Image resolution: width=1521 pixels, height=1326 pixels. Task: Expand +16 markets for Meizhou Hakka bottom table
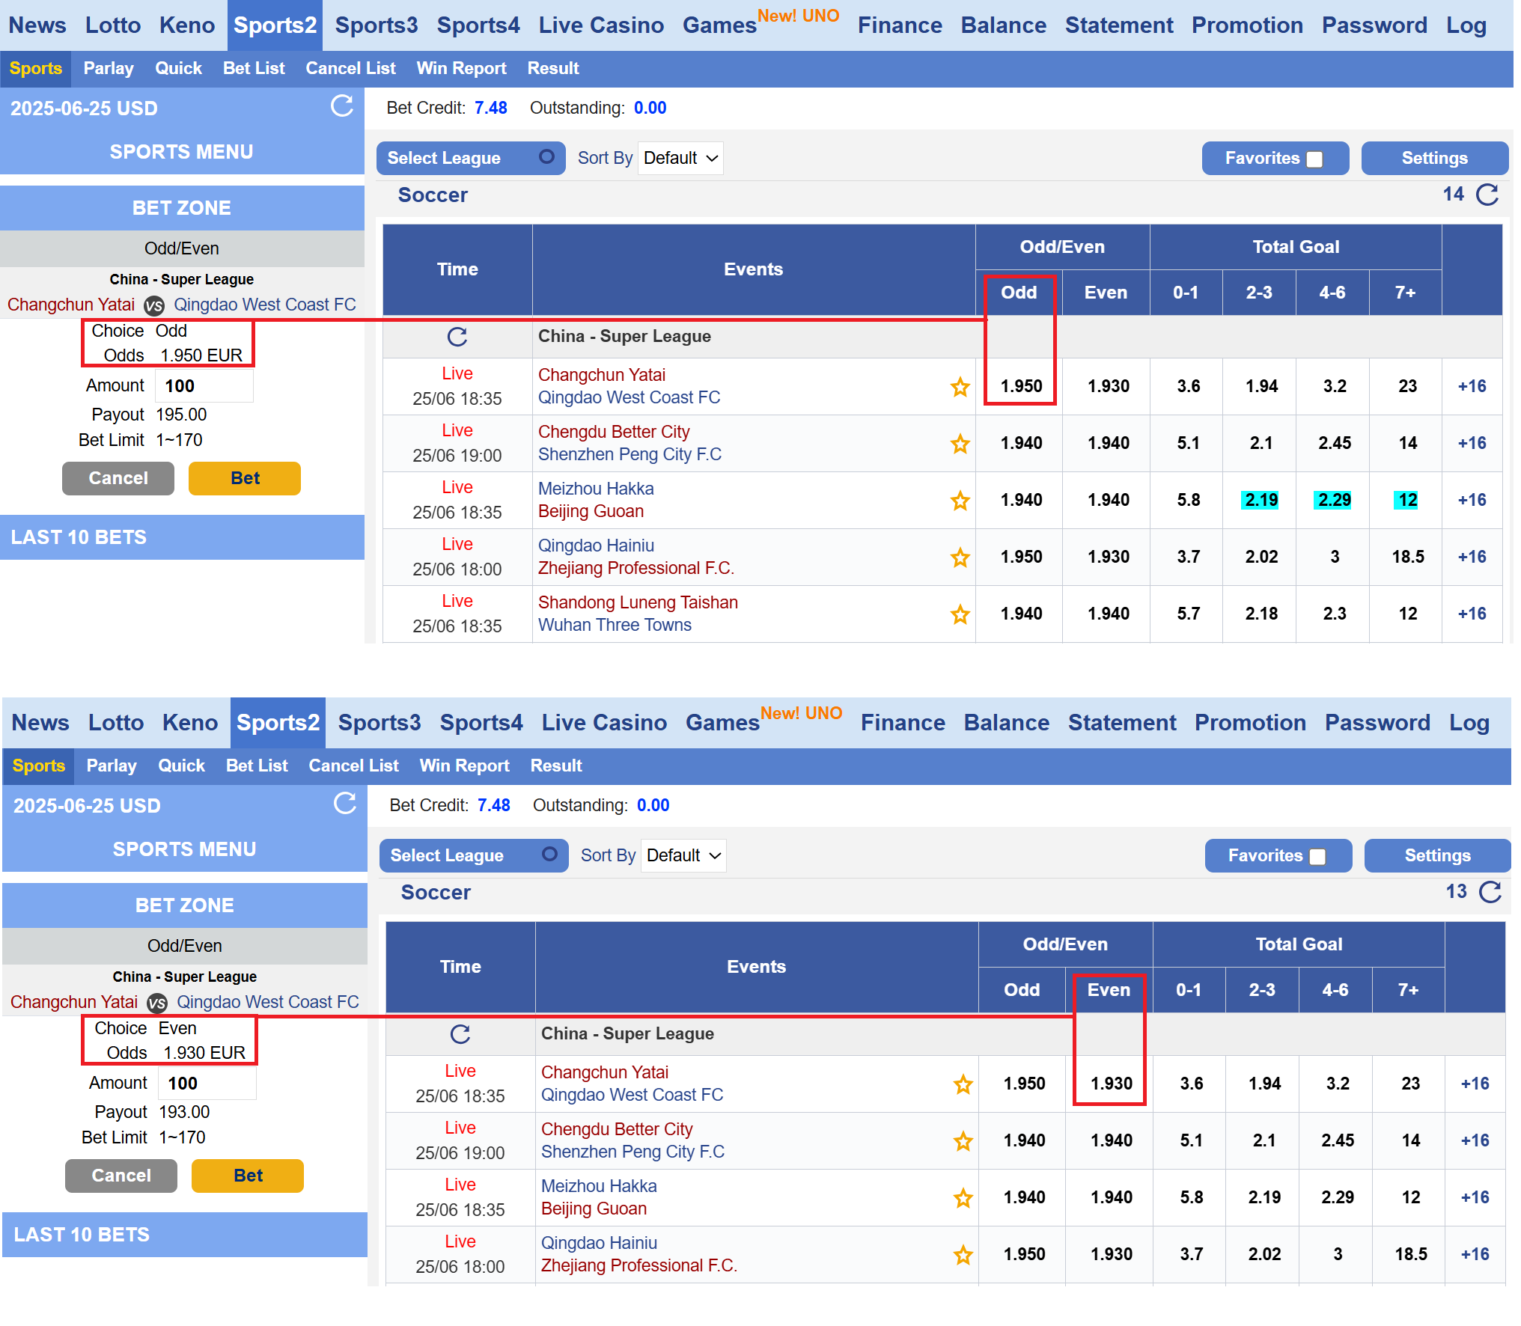point(1475,1197)
